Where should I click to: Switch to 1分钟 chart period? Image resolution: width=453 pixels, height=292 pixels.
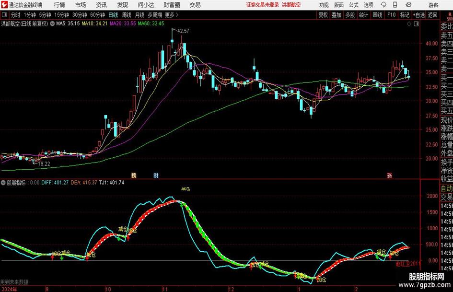pos(30,15)
